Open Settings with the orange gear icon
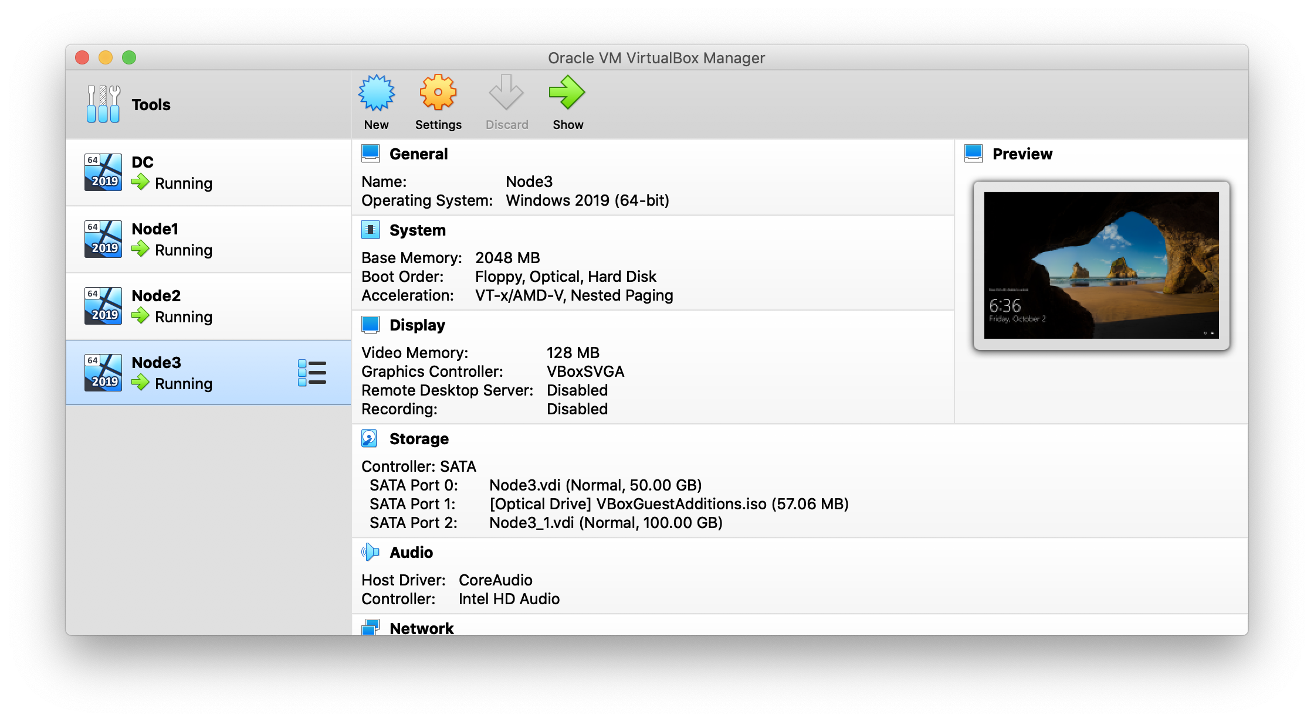The image size is (1314, 722). [438, 93]
